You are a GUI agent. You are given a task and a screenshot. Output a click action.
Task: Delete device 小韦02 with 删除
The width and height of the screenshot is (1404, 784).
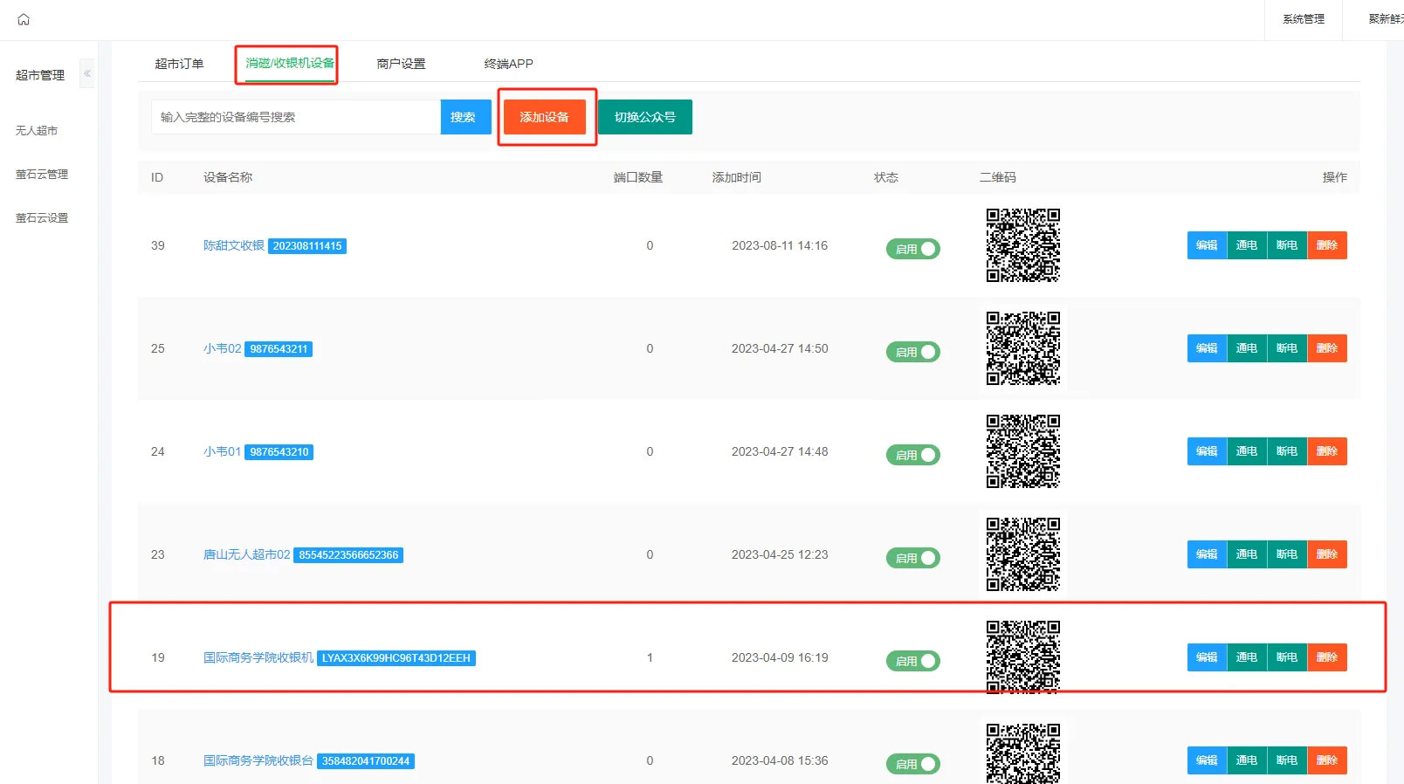pos(1327,348)
